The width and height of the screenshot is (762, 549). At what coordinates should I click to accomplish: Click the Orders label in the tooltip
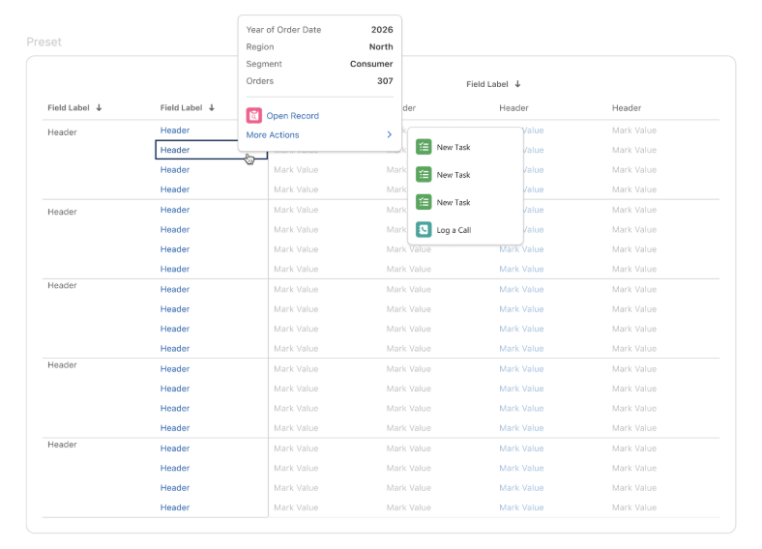259,81
